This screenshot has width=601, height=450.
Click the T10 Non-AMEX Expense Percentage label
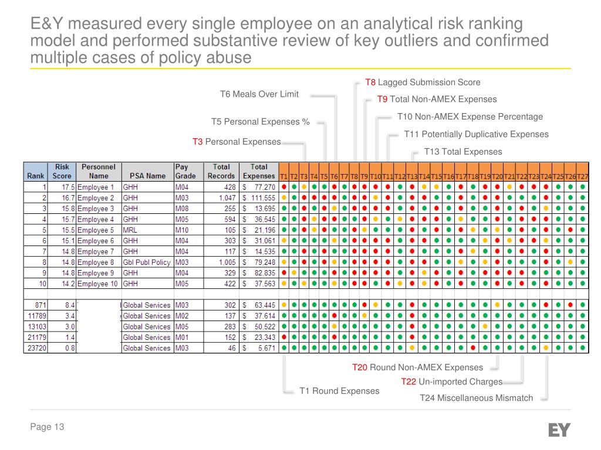[470, 117]
